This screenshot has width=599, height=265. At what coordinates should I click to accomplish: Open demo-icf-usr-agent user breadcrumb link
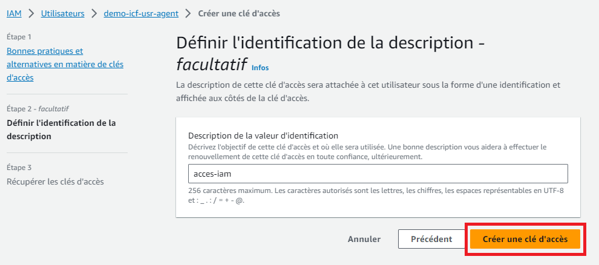tap(141, 14)
